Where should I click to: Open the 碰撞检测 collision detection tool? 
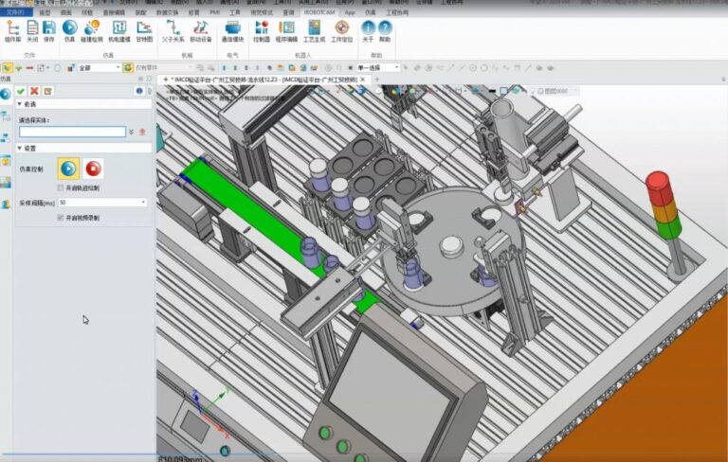click(92, 31)
